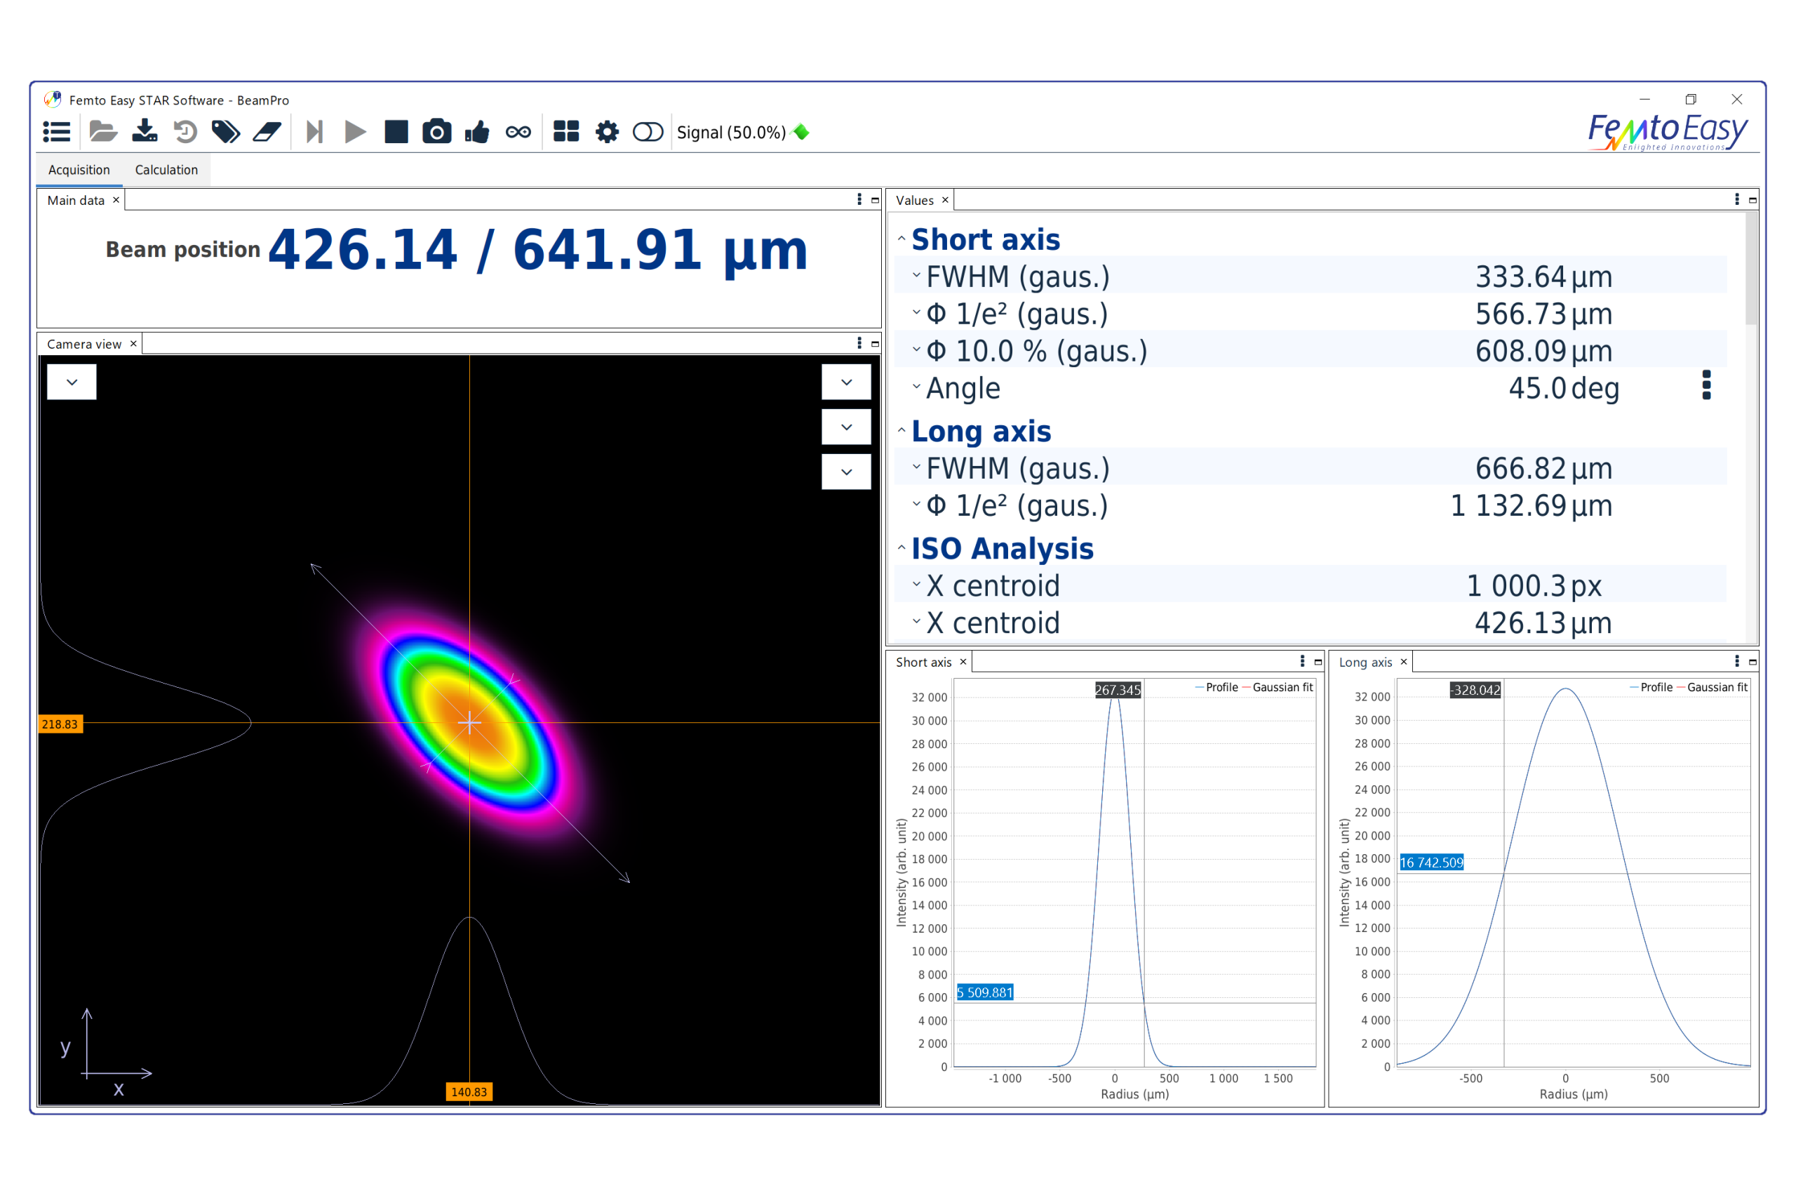This screenshot has width=1796, height=1198.
Task: Open top-left dropdown in Camera view
Action: pyautogui.click(x=72, y=382)
